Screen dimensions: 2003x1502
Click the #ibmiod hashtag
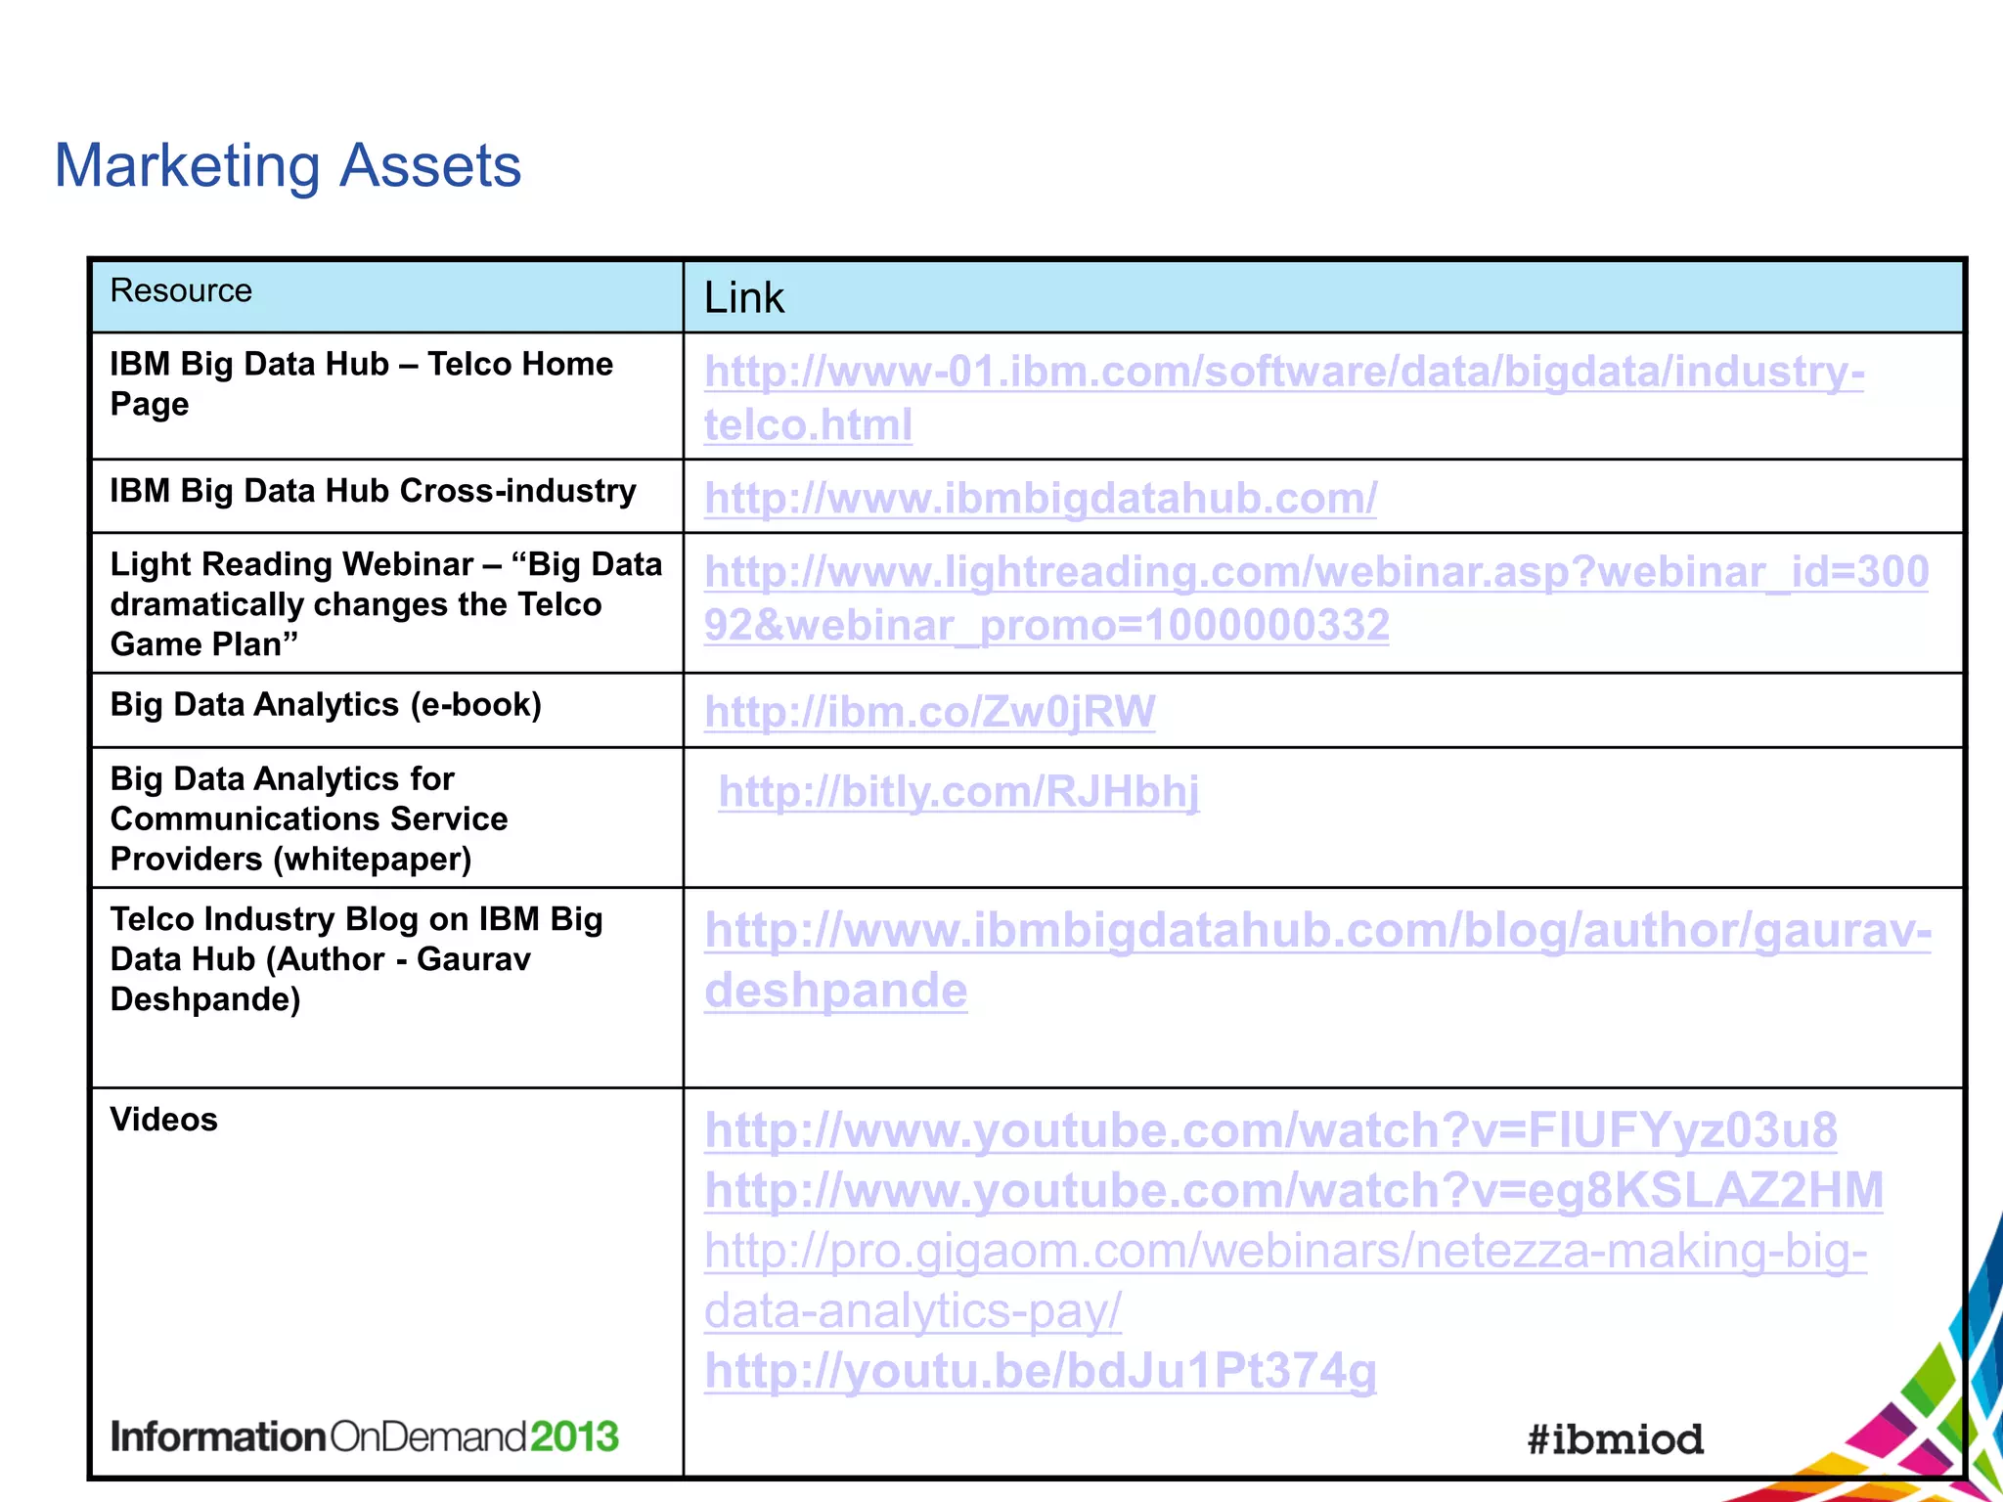pos(1616,1438)
